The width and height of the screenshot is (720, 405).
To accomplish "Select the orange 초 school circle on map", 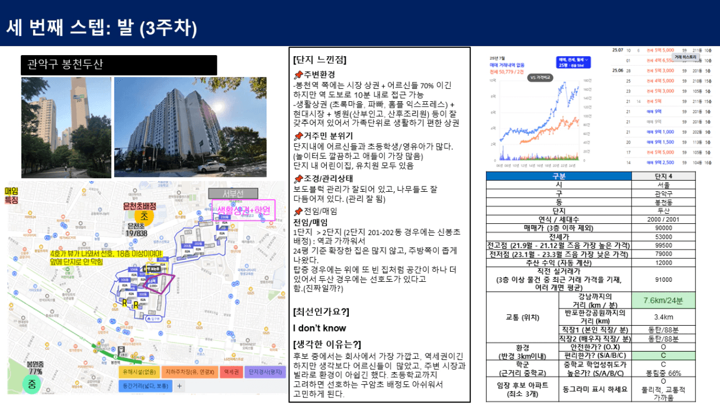I will coord(145,217).
